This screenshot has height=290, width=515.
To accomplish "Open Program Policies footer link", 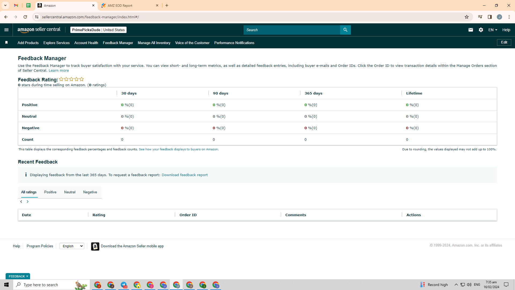I will (40, 246).
